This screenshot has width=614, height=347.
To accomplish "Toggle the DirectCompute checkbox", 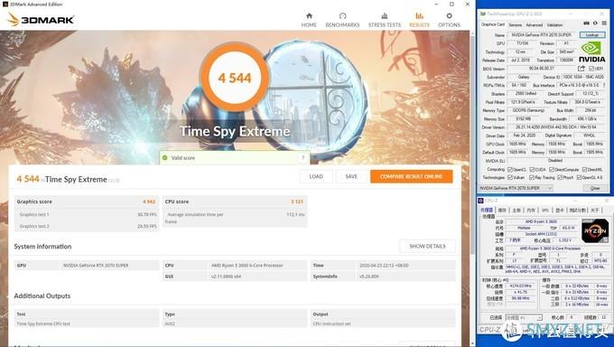I will click(552, 169).
